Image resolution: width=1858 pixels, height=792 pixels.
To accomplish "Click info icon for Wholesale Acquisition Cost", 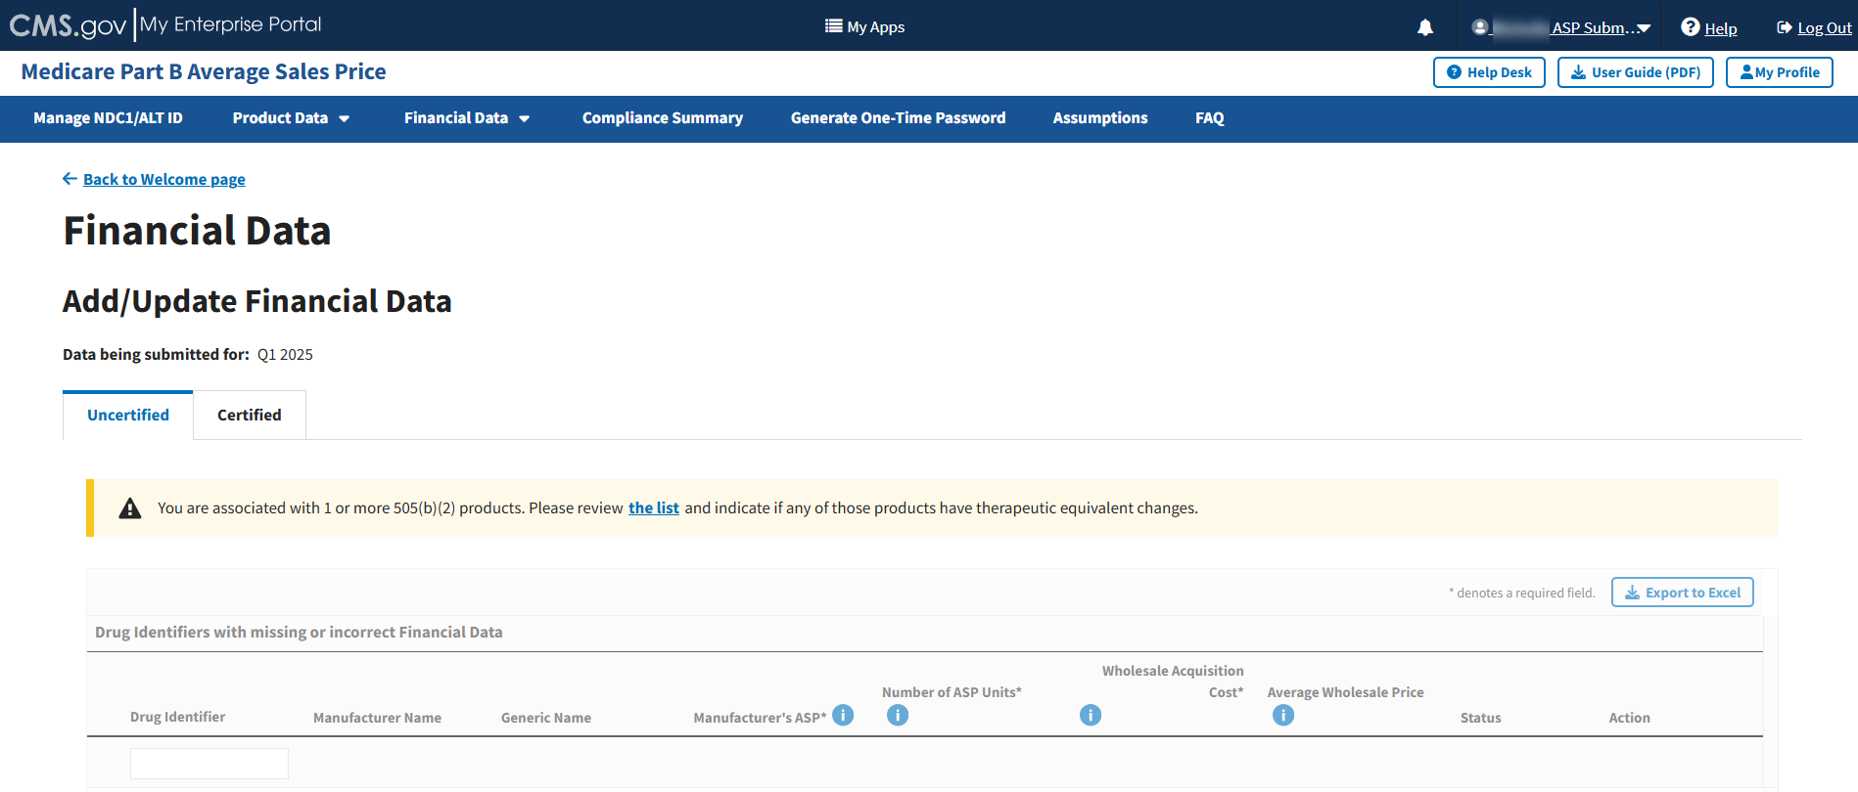I will [x=1090, y=716].
